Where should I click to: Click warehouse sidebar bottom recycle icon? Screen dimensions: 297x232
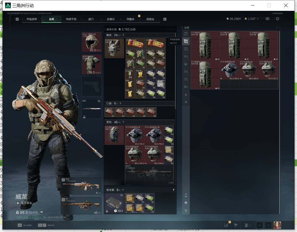coord(186,210)
